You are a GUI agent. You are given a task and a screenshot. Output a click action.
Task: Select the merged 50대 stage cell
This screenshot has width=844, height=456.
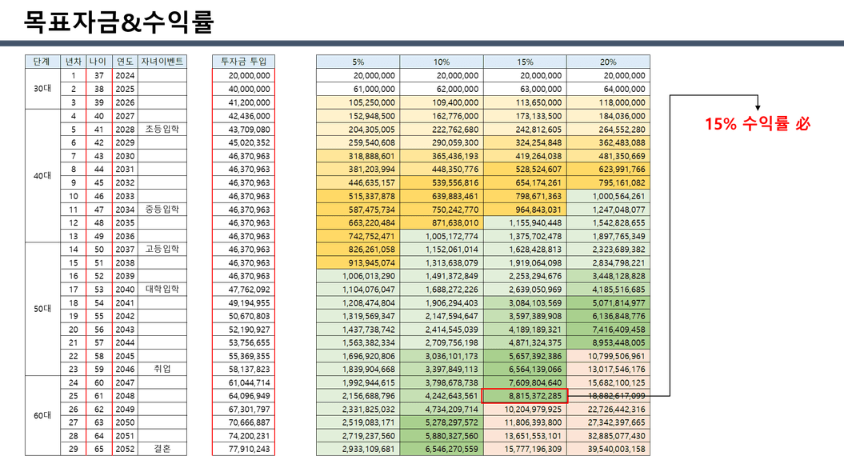(x=42, y=309)
